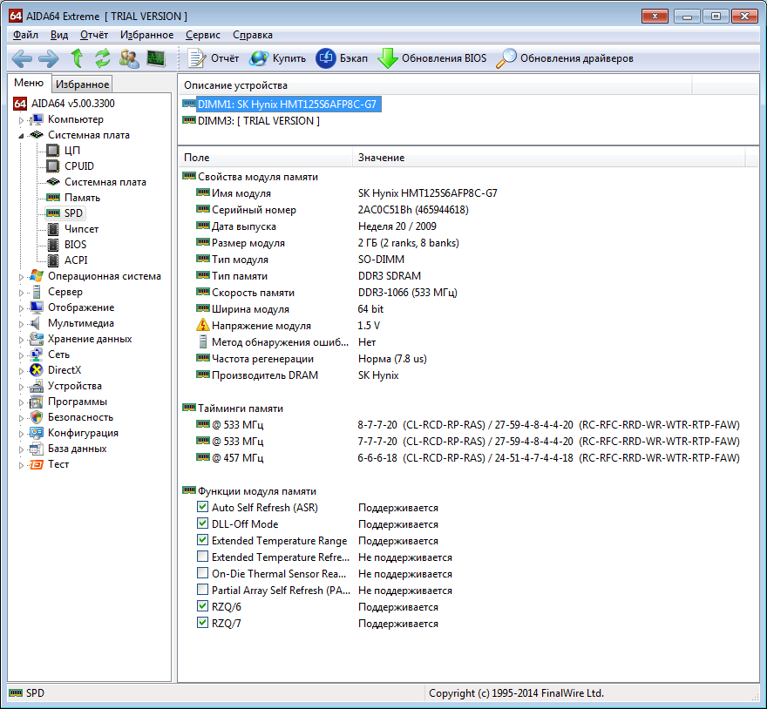Expand the Компьютер tree node
Viewport: 767px width, 709px height.
pyautogui.click(x=22, y=120)
